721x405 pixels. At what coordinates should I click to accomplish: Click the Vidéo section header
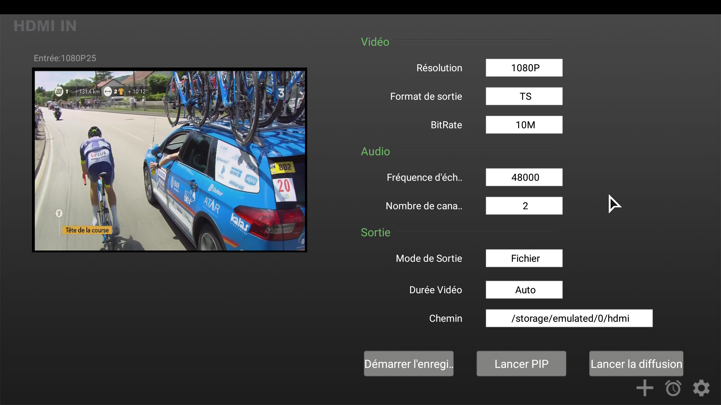click(375, 42)
